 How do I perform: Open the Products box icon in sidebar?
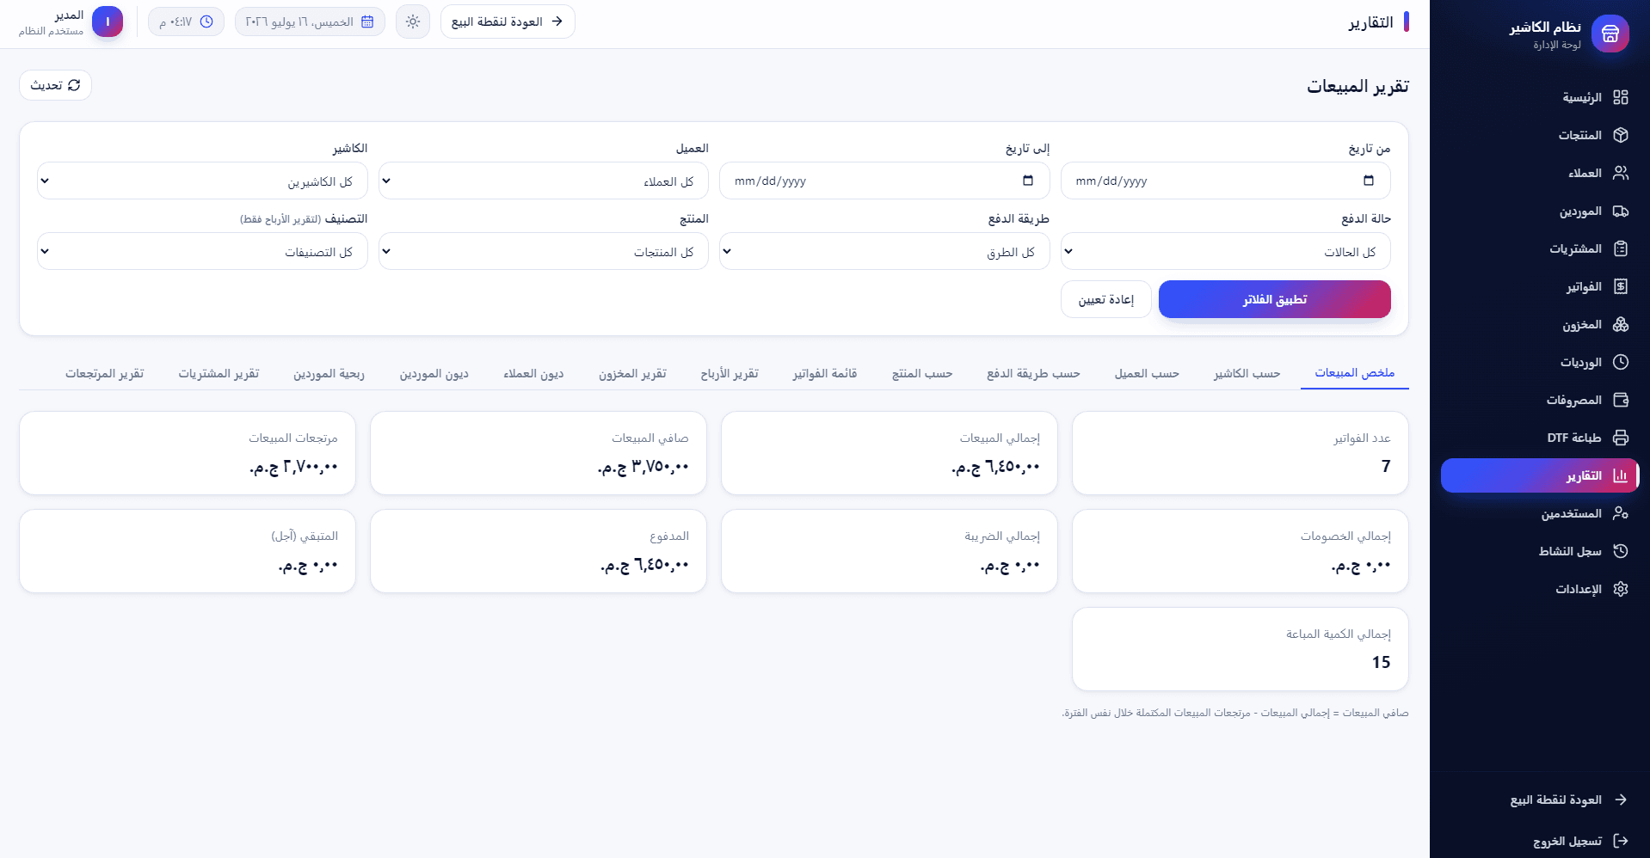(x=1621, y=135)
